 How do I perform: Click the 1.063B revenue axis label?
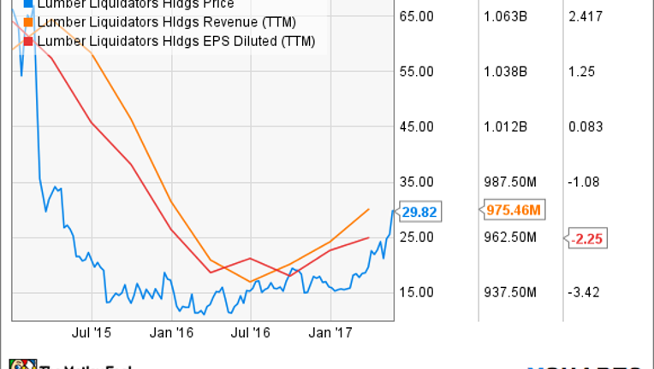pos(505,16)
